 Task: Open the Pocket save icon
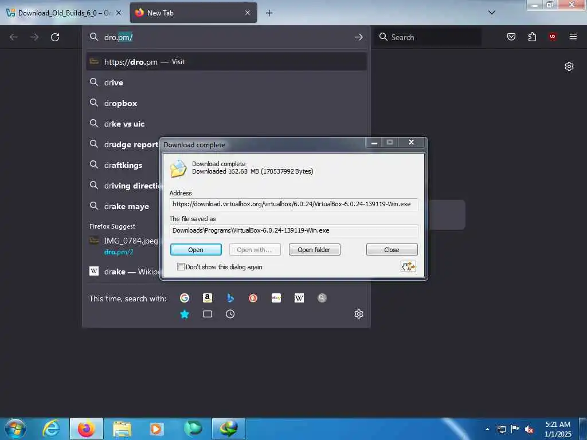point(511,37)
